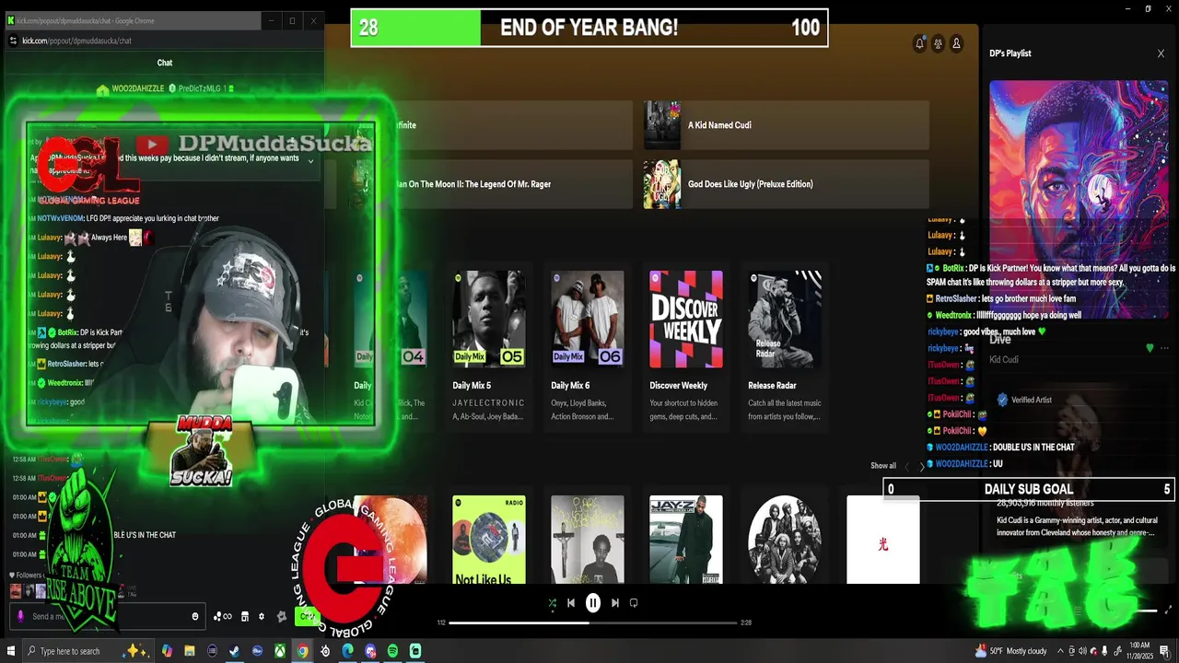Open the Daily Mix 5 card

[489, 346]
